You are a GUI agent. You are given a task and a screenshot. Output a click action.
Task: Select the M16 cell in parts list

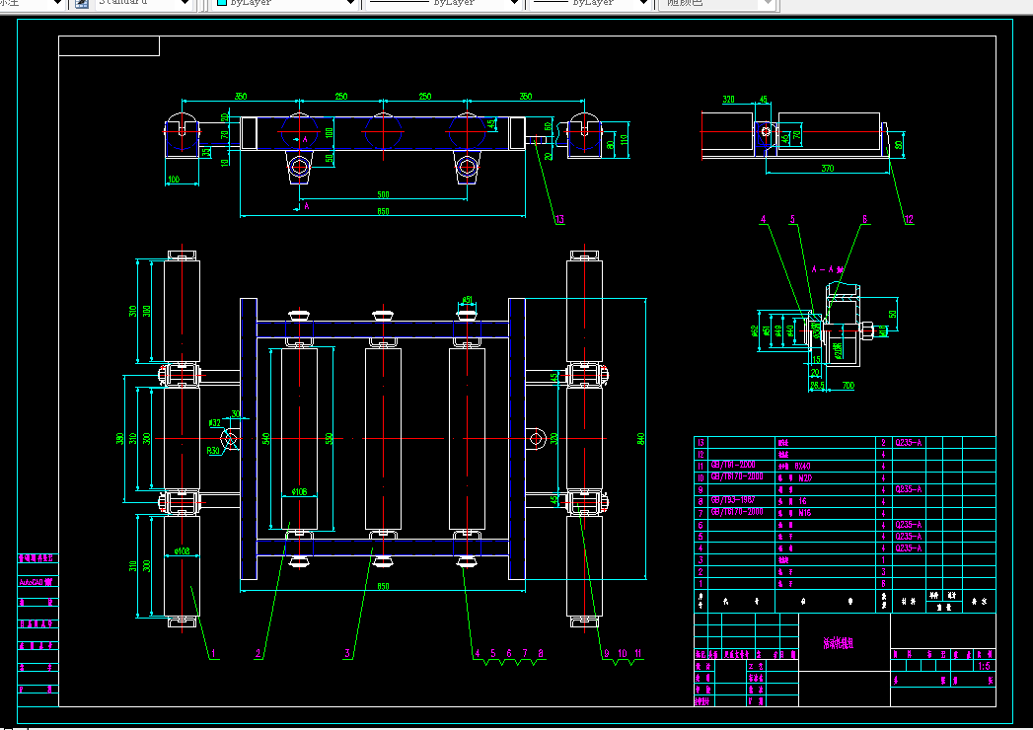pos(804,513)
